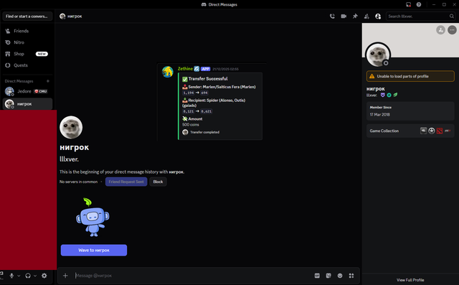The height and width of the screenshot is (285, 459).
Task: Click Friend Request Sent button
Action: point(126,182)
